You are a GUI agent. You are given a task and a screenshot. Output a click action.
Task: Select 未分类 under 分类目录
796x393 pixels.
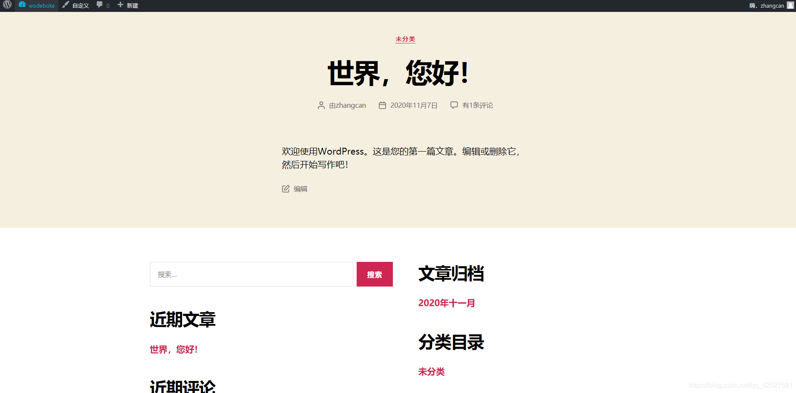pos(431,372)
